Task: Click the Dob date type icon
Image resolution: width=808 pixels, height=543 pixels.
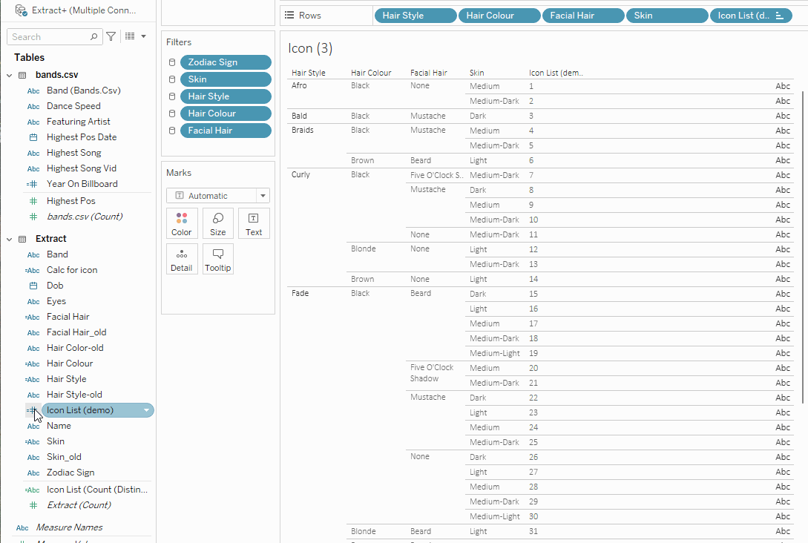Action: (33, 286)
